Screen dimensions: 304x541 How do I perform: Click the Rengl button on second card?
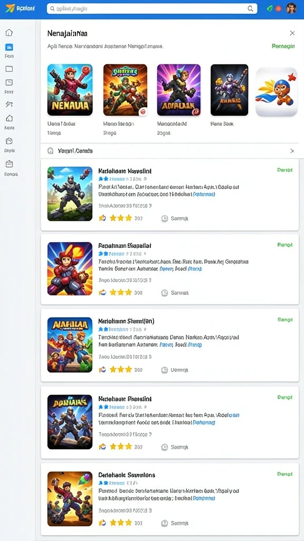285,245
